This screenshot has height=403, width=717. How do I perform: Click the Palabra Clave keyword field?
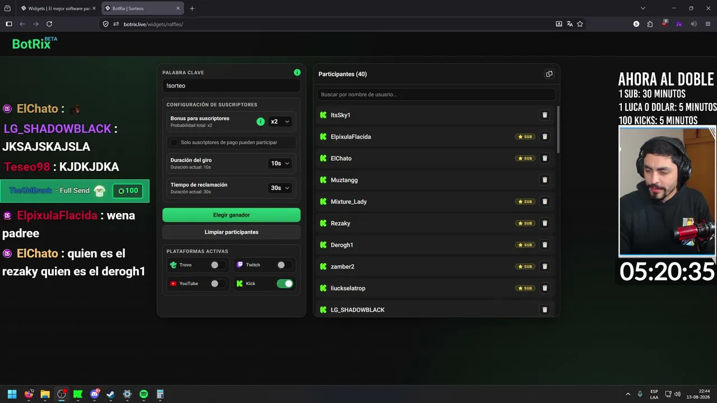[231, 86]
